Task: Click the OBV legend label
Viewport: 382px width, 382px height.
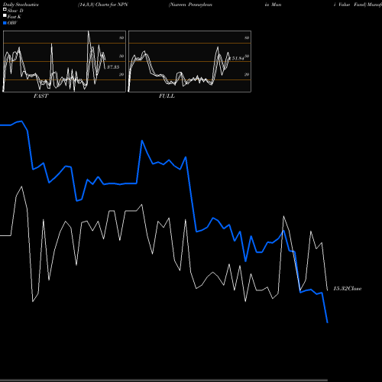Action: coord(12,23)
